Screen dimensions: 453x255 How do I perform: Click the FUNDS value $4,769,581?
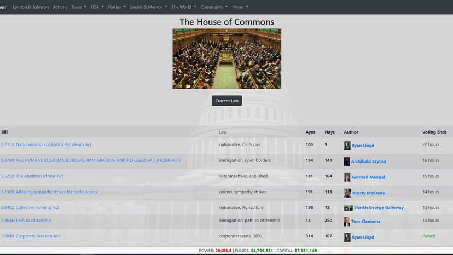point(262,251)
